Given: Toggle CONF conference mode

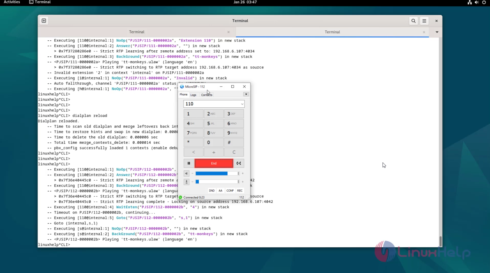Looking at the screenshot, I should [230, 190].
